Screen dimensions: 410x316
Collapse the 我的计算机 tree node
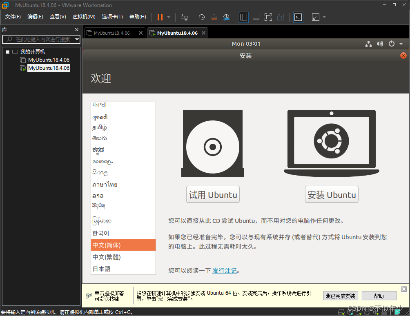8,52
